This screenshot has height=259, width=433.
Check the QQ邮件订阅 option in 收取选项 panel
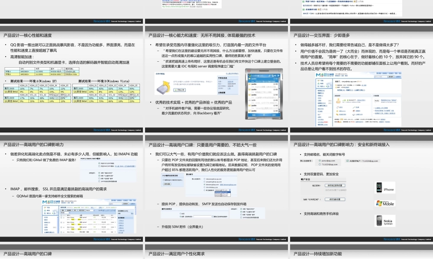(x=241, y=212)
